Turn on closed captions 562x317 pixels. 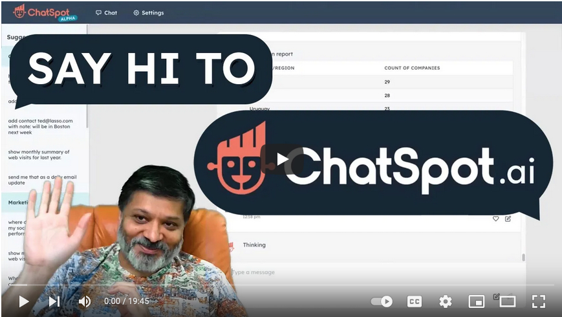415,301
